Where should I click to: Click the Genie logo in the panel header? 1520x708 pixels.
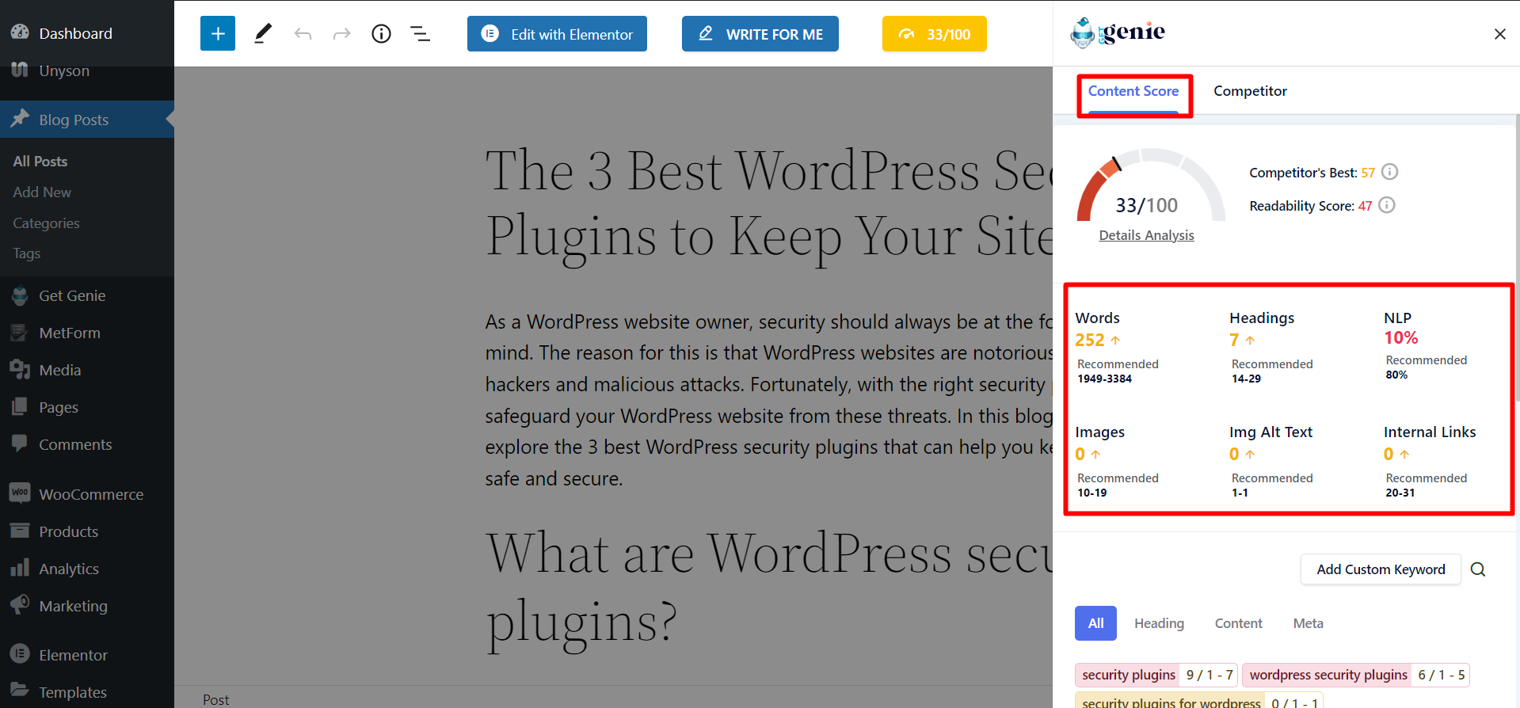(1118, 32)
